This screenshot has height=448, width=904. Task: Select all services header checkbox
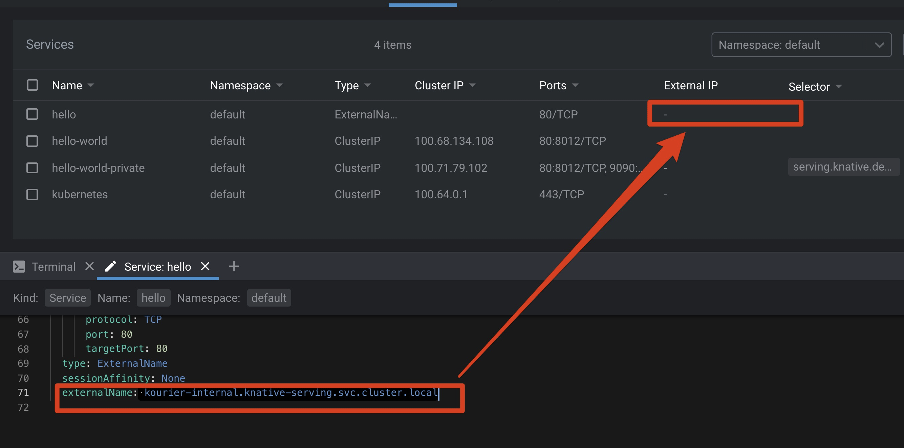tap(32, 85)
